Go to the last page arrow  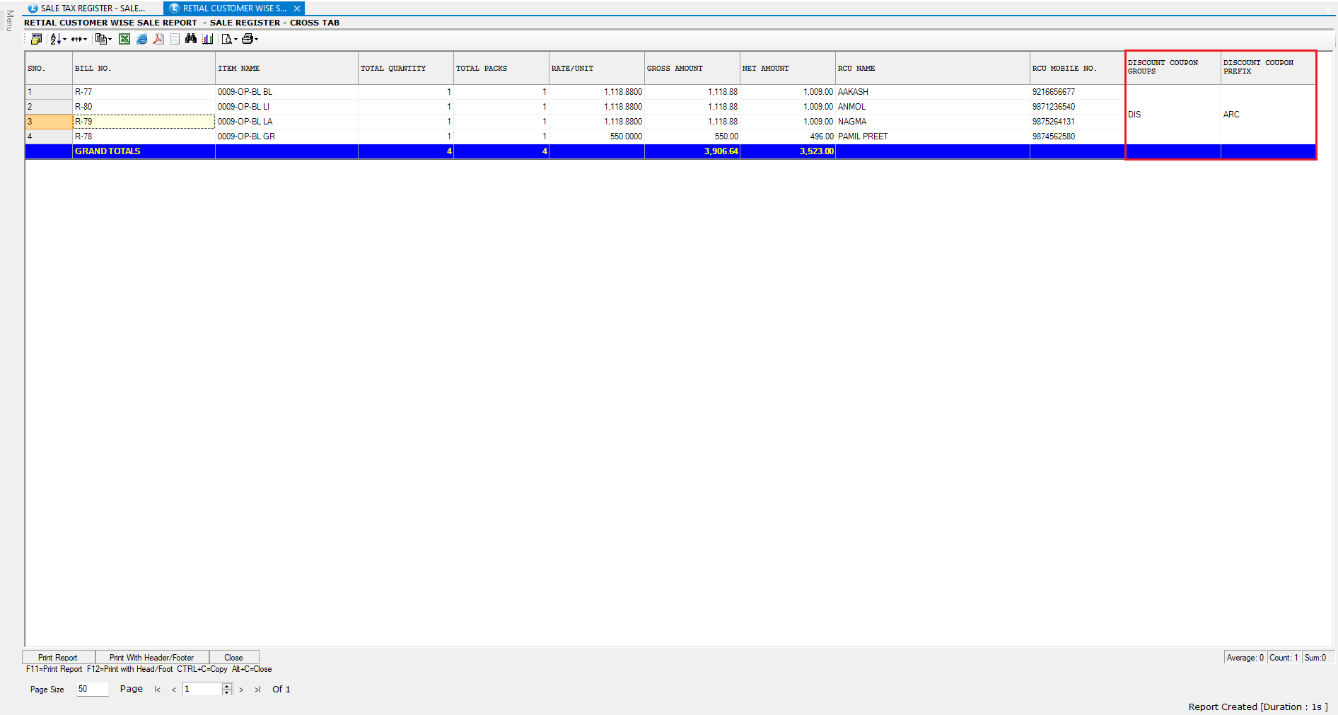pos(257,690)
